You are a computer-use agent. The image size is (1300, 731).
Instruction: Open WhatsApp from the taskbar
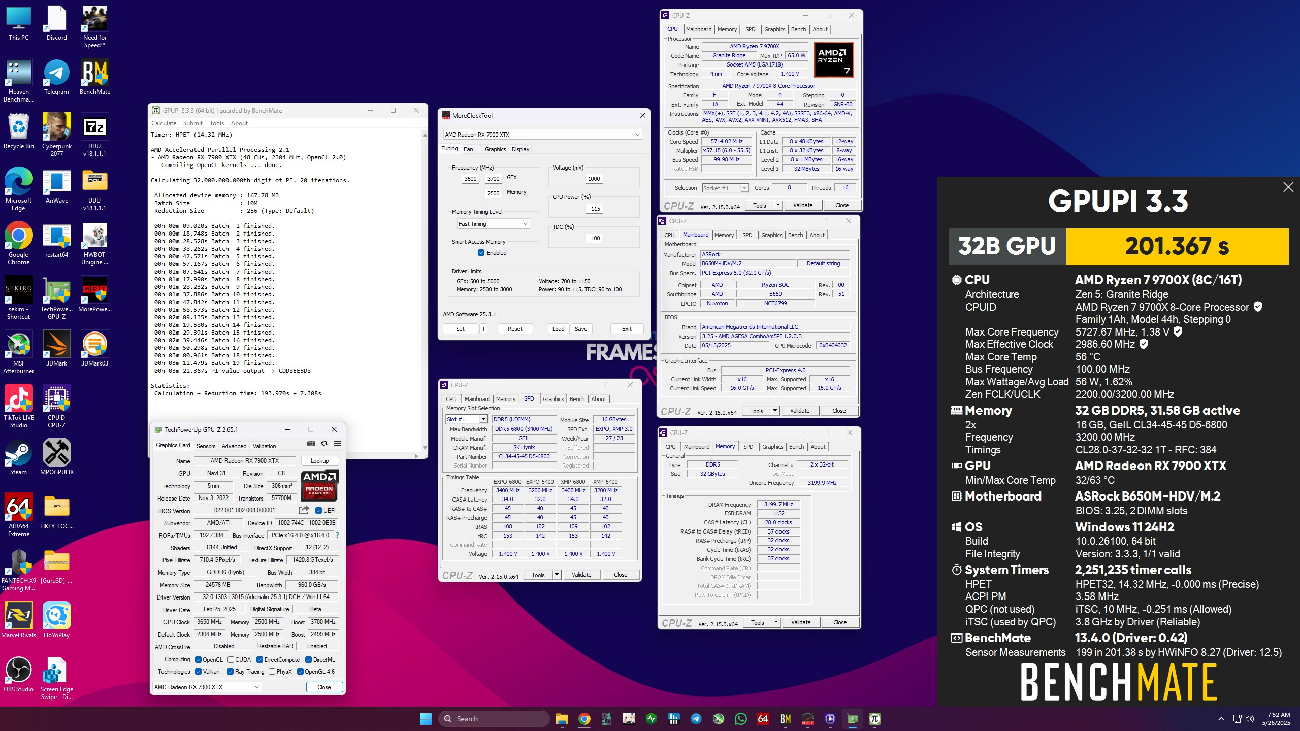point(741,719)
